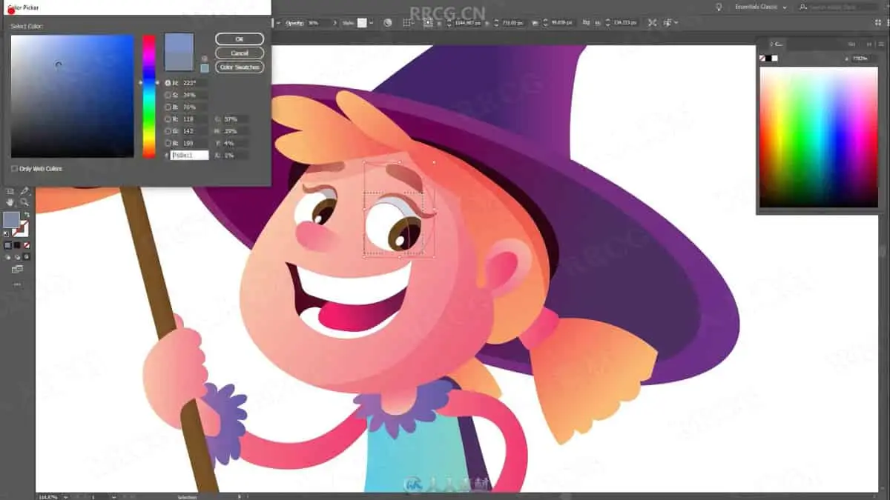Swap fill and stroke arrow icon
Screen dimensions: 890x500
pos(27,215)
